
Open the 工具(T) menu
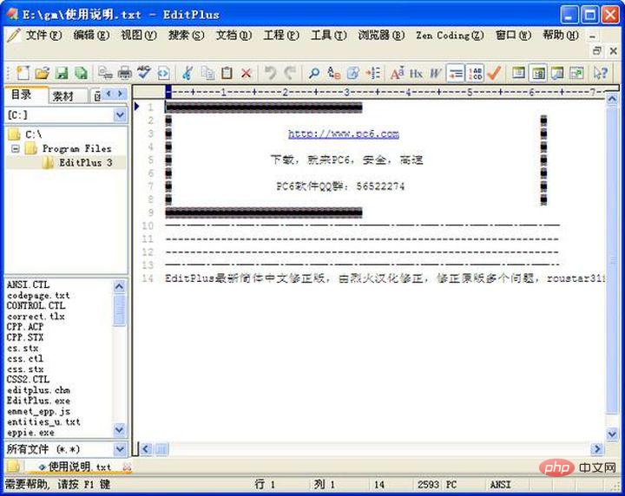pyautogui.click(x=329, y=36)
